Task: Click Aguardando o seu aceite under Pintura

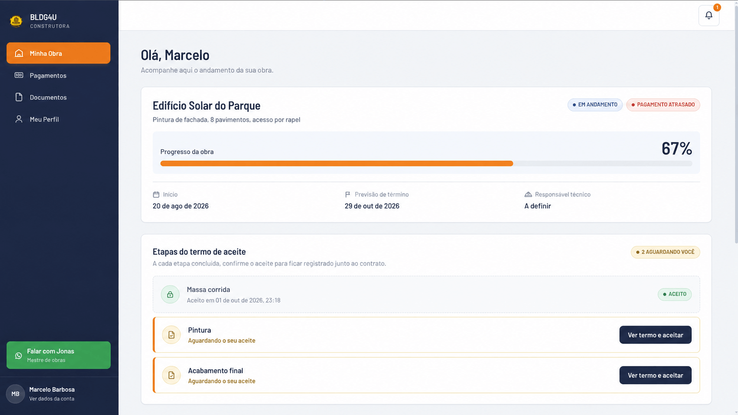Action: point(222,340)
